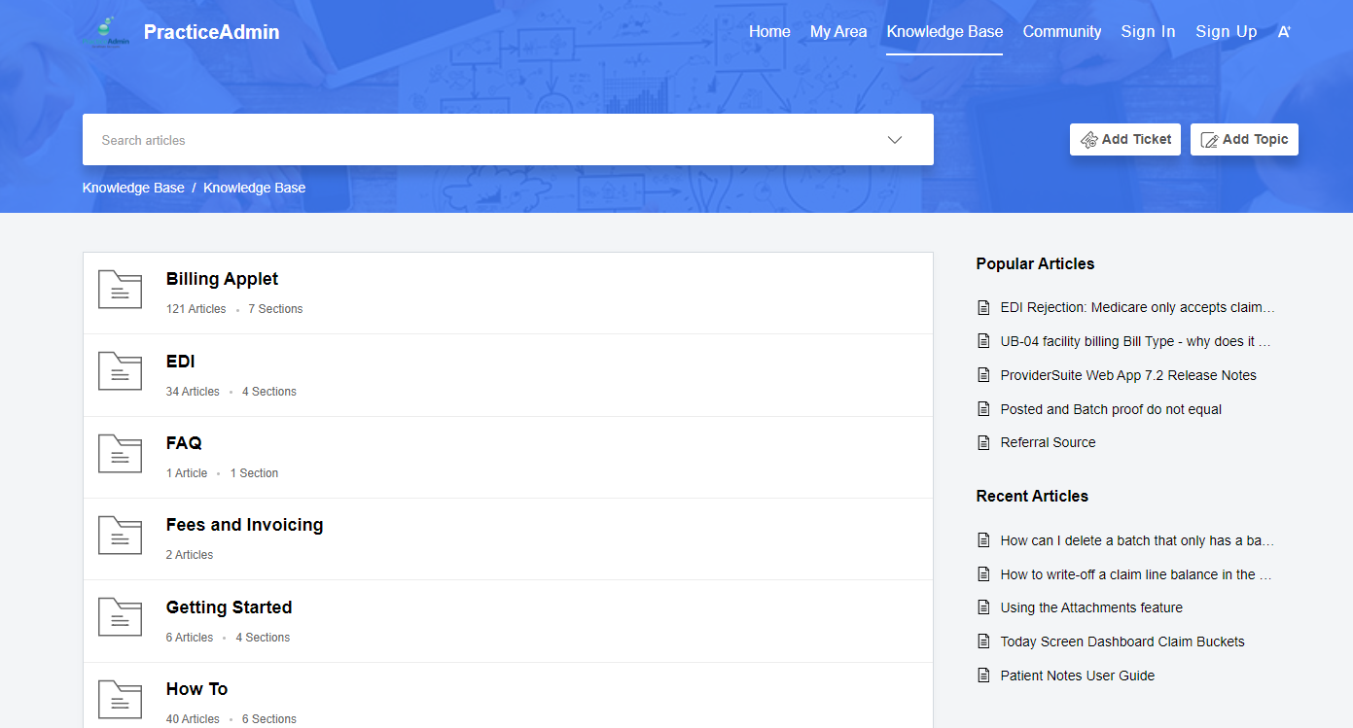Click the FAQ folder icon

coord(121,454)
